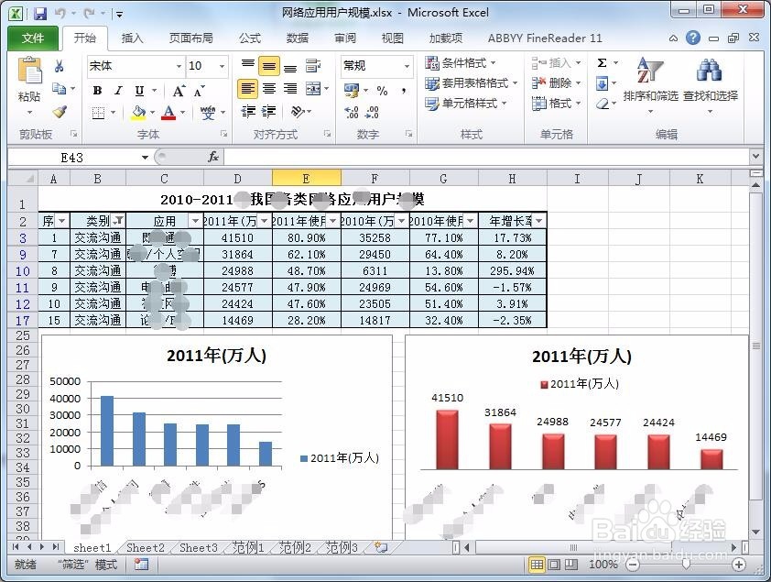Click the insert function fx button

coord(213,157)
